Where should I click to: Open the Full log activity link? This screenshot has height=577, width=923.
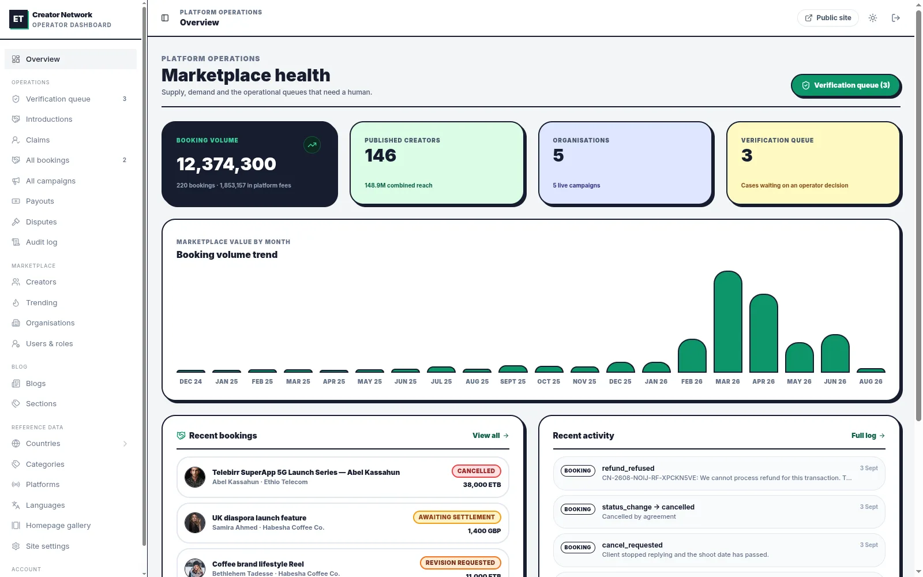tap(868, 436)
